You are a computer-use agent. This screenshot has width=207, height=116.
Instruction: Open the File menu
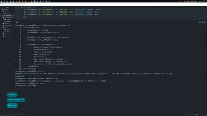[x=1, y=5]
